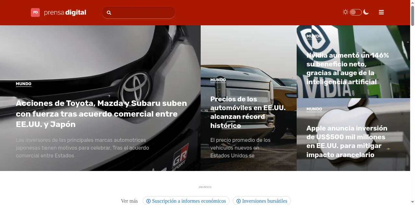Click El precio promedio summary text

(x=240, y=148)
